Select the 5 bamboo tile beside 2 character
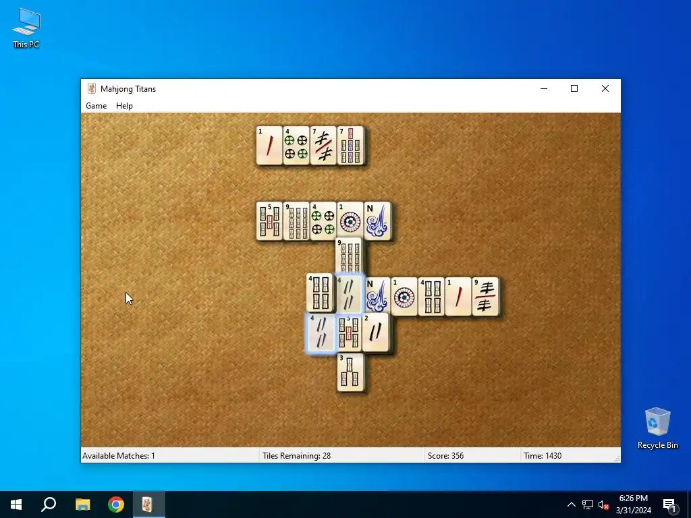 click(x=349, y=333)
